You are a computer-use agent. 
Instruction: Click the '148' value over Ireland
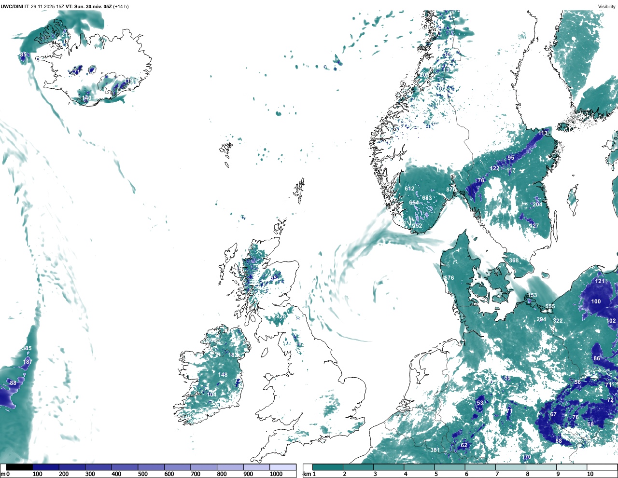(x=223, y=375)
